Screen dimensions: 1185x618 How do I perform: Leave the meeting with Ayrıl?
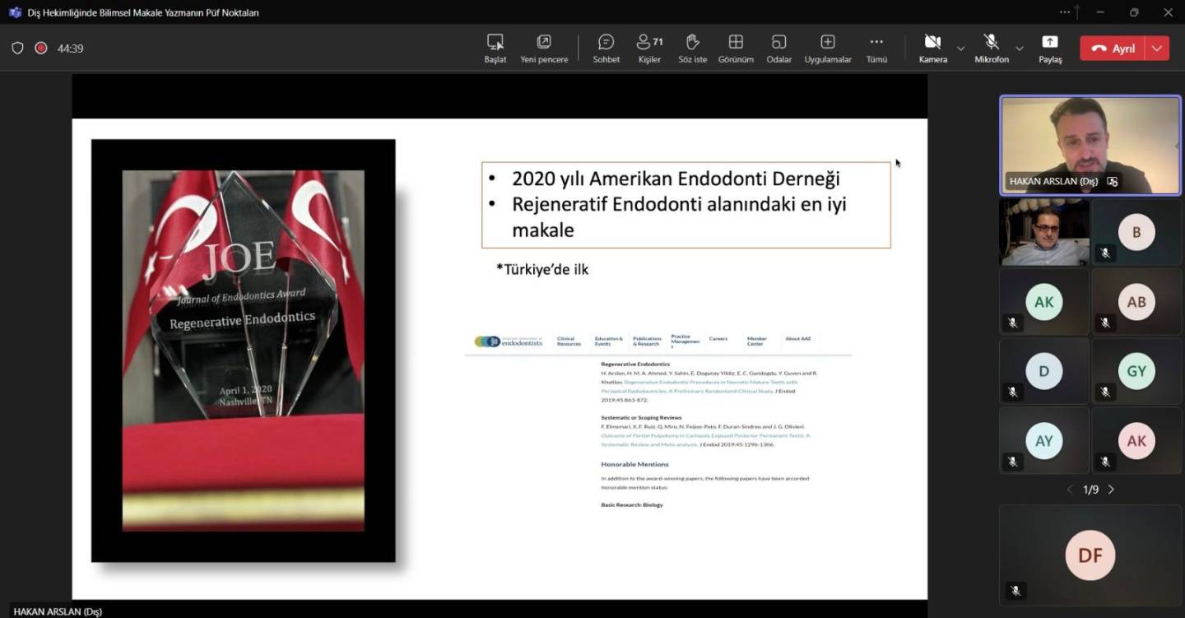[1113, 49]
